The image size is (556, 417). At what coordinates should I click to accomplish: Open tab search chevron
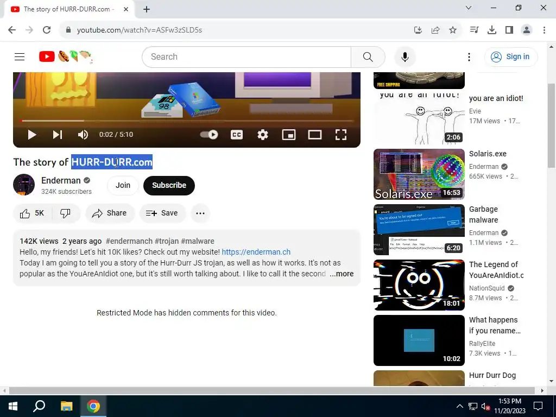469,8
